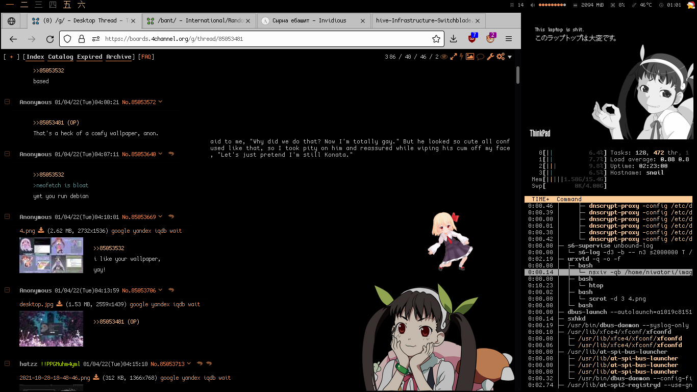697x392 pixels.
Task: Download 2021-10-28-18-48-46.png using the download icon
Action: point(96,377)
